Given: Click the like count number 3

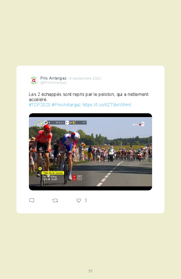Looking at the screenshot, I should [86, 200].
